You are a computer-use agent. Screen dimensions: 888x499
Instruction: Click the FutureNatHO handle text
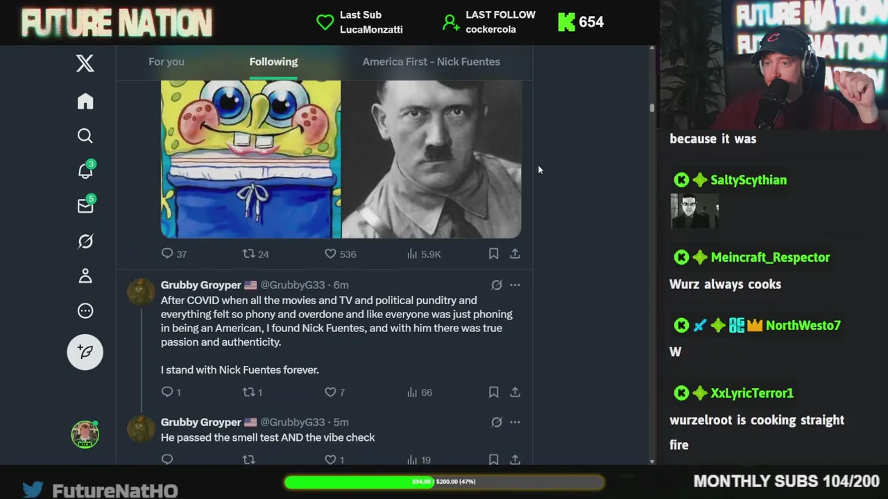tap(115, 491)
